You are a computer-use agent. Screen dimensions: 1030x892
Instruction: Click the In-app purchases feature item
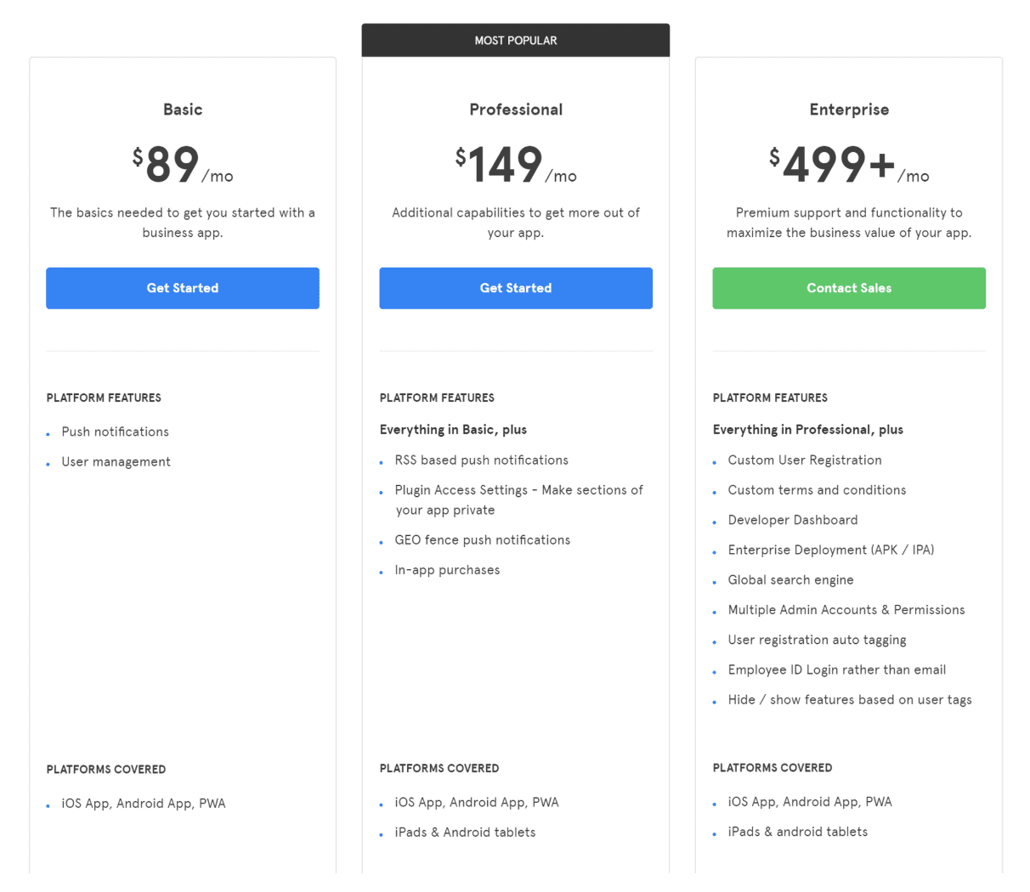(x=447, y=570)
